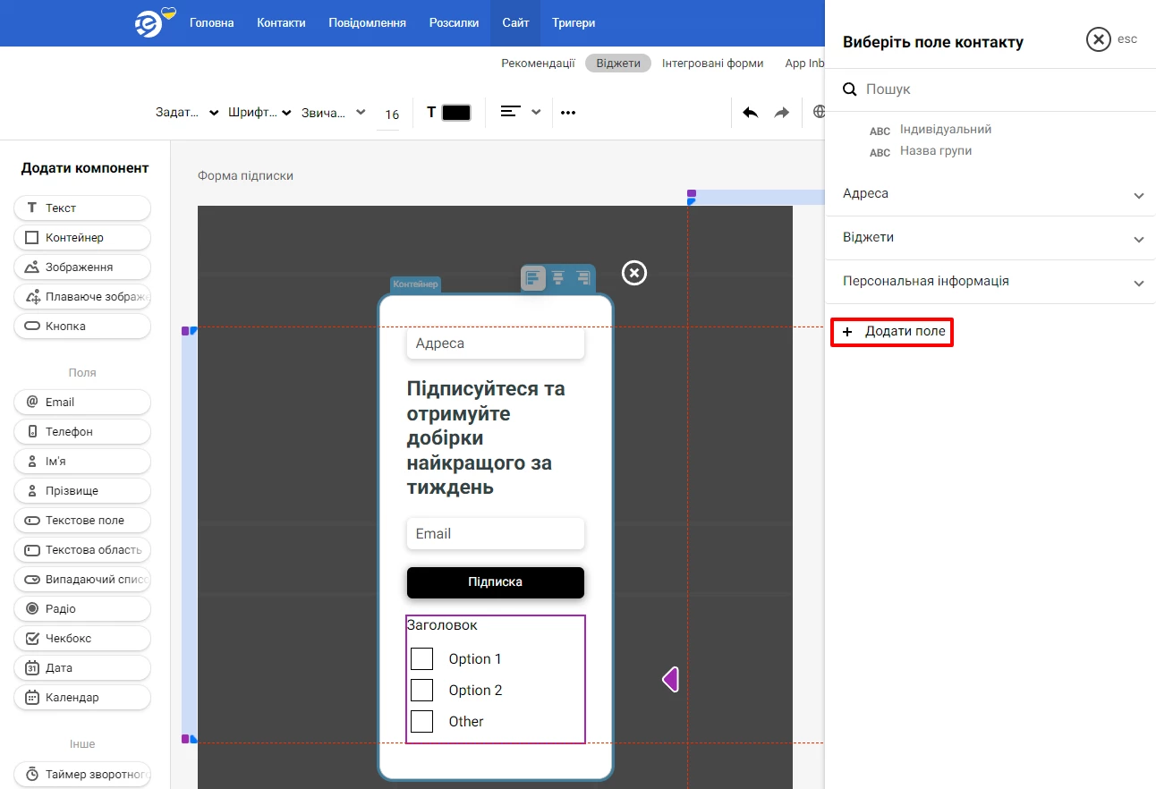Add Текстове поле component

[x=82, y=520]
